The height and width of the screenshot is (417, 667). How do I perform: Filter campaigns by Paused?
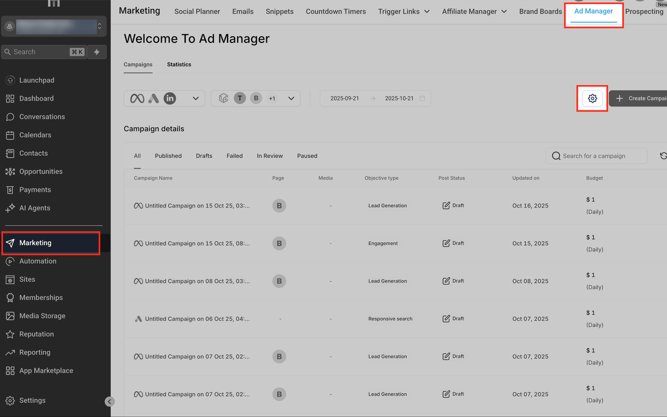pos(307,156)
